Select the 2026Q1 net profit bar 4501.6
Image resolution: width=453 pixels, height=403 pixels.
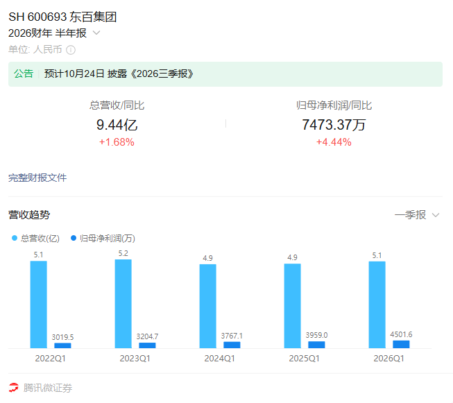tap(401, 344)
